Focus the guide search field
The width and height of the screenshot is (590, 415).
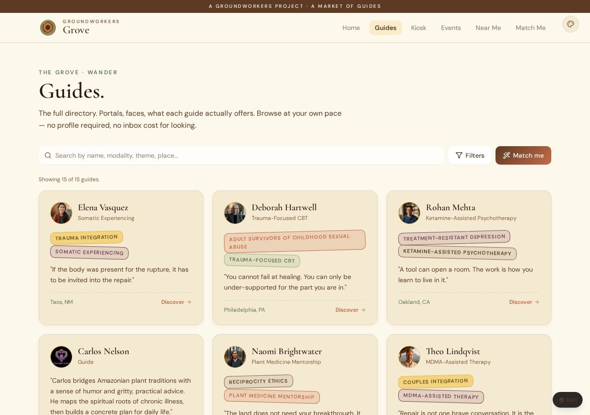[x=242, y=155]
